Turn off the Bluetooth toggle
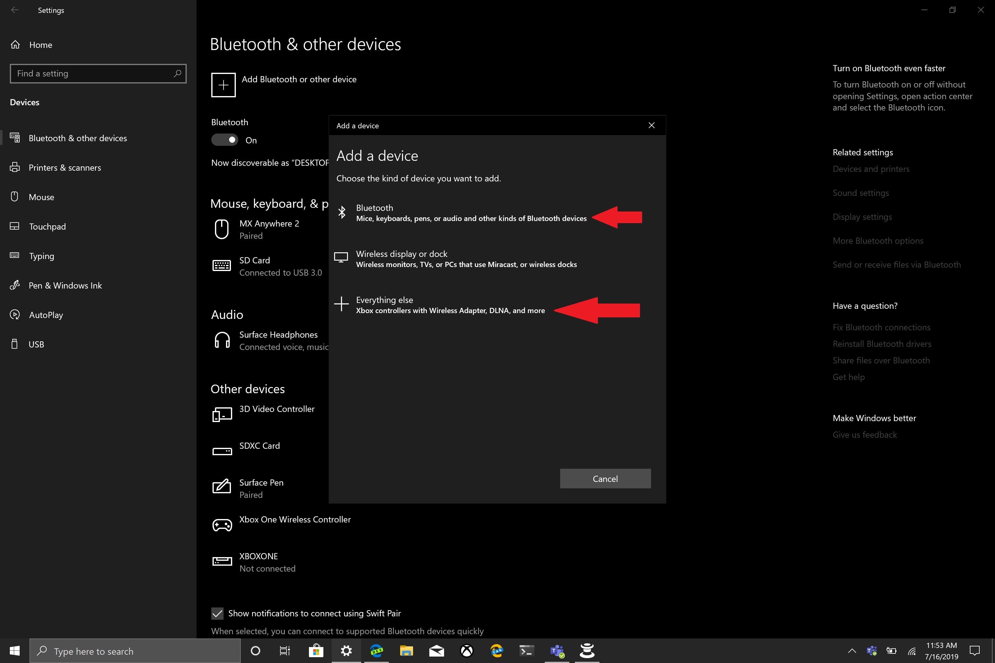995x663 pixels. point(224,140)
